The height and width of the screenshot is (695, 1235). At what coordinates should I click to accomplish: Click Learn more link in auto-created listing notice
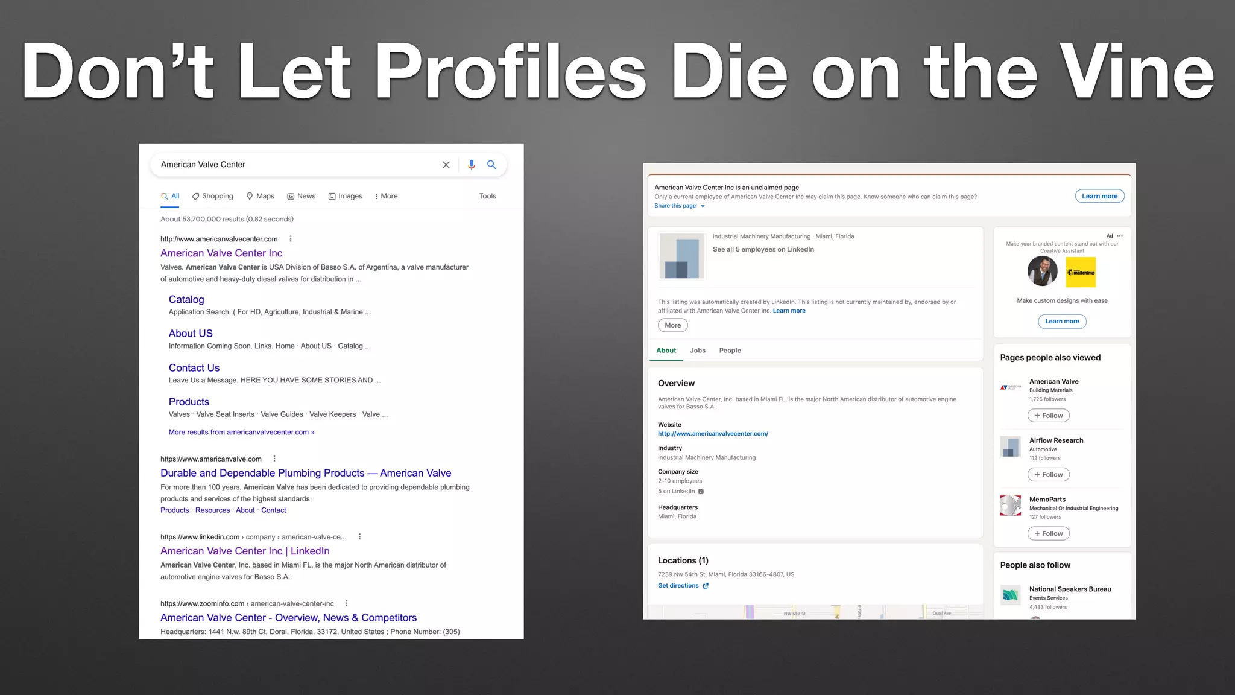[x=789, y=311]
